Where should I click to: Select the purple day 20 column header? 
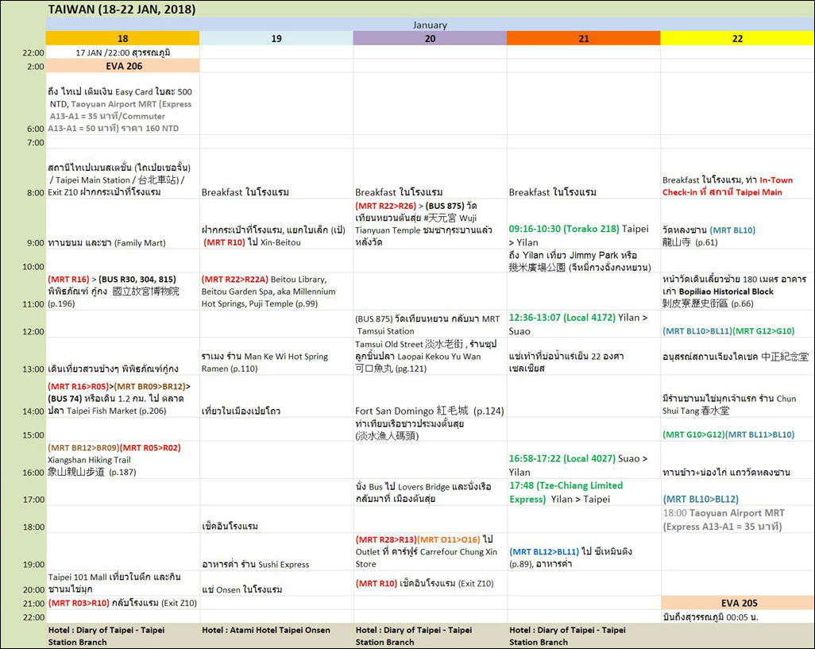coord(430,38)
